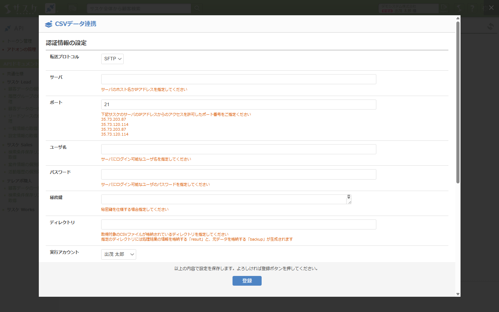The image size is (499, 312).
Task: Click the scrollbar down arrow
Action: tap(458, 294)
